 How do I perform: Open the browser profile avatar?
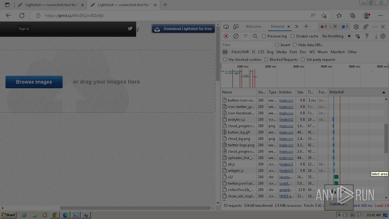pyautogui.click(x=367, y=16)
